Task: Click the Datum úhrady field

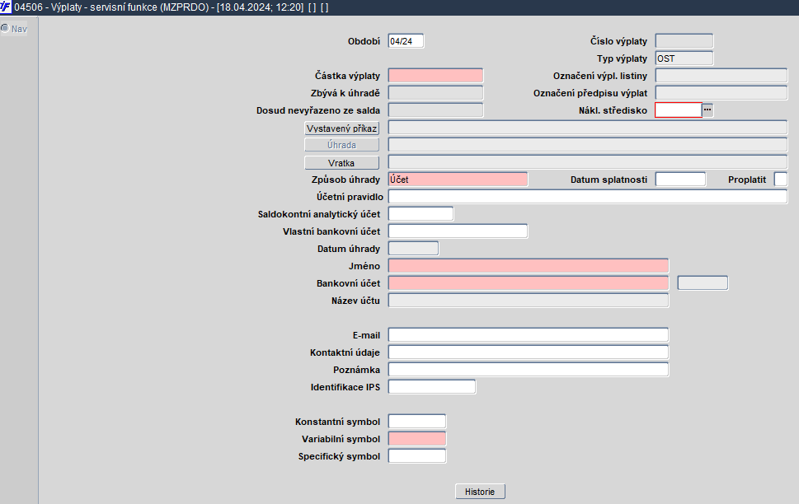Action: click(x=413, y=249)
